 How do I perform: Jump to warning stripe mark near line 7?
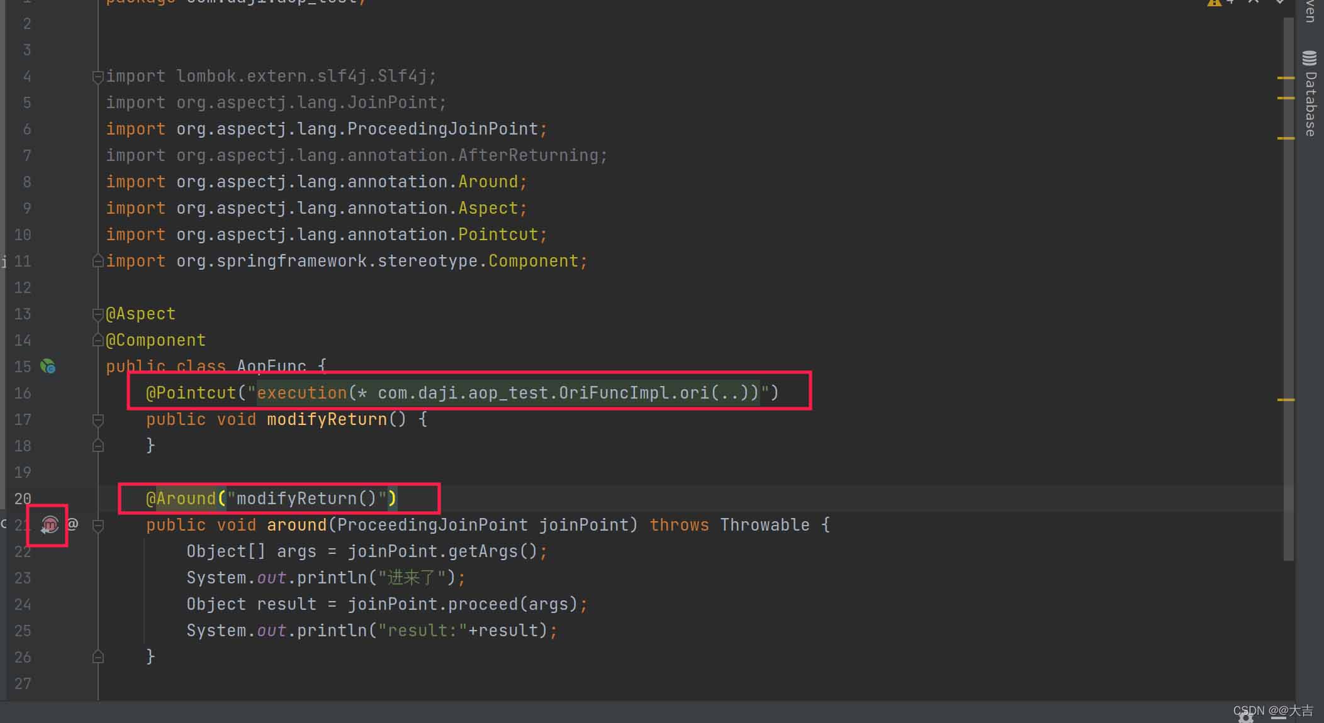pyautogui.click(x=1286, y=138)
